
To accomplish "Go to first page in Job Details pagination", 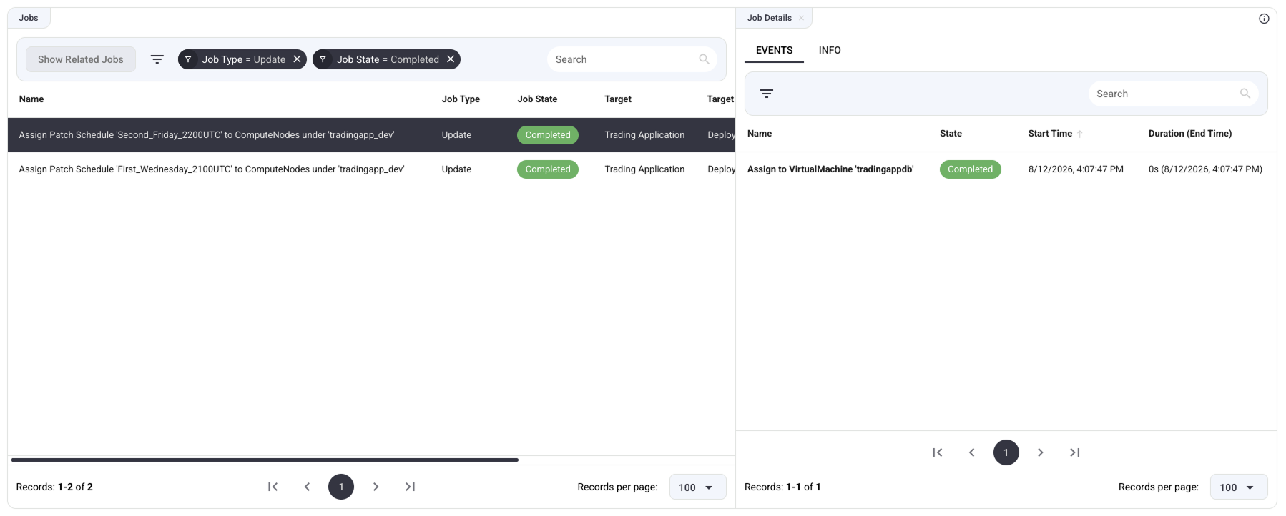I will pos(938,452).
